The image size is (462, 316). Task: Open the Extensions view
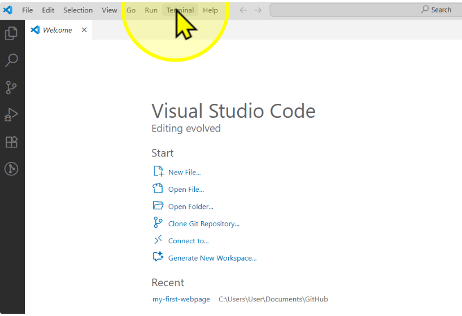pyautogui.click(x=11, y=142)
